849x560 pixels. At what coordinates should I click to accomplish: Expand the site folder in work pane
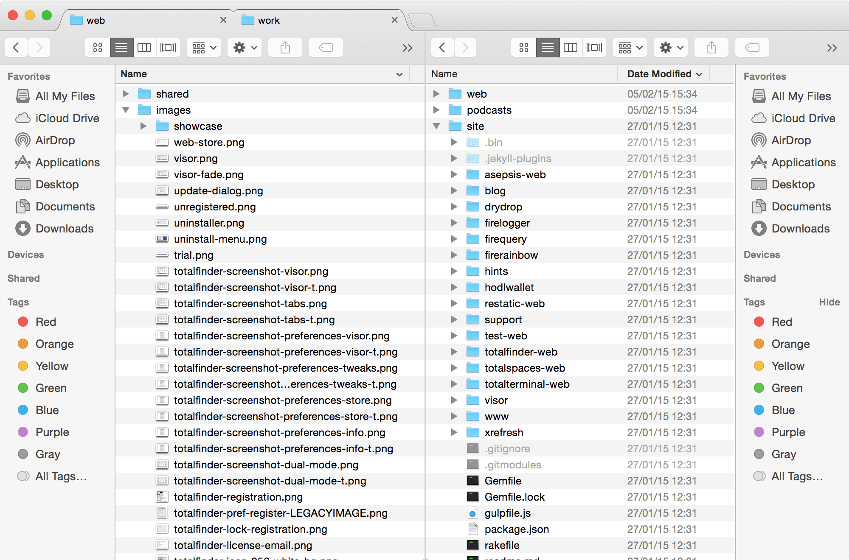438,126
